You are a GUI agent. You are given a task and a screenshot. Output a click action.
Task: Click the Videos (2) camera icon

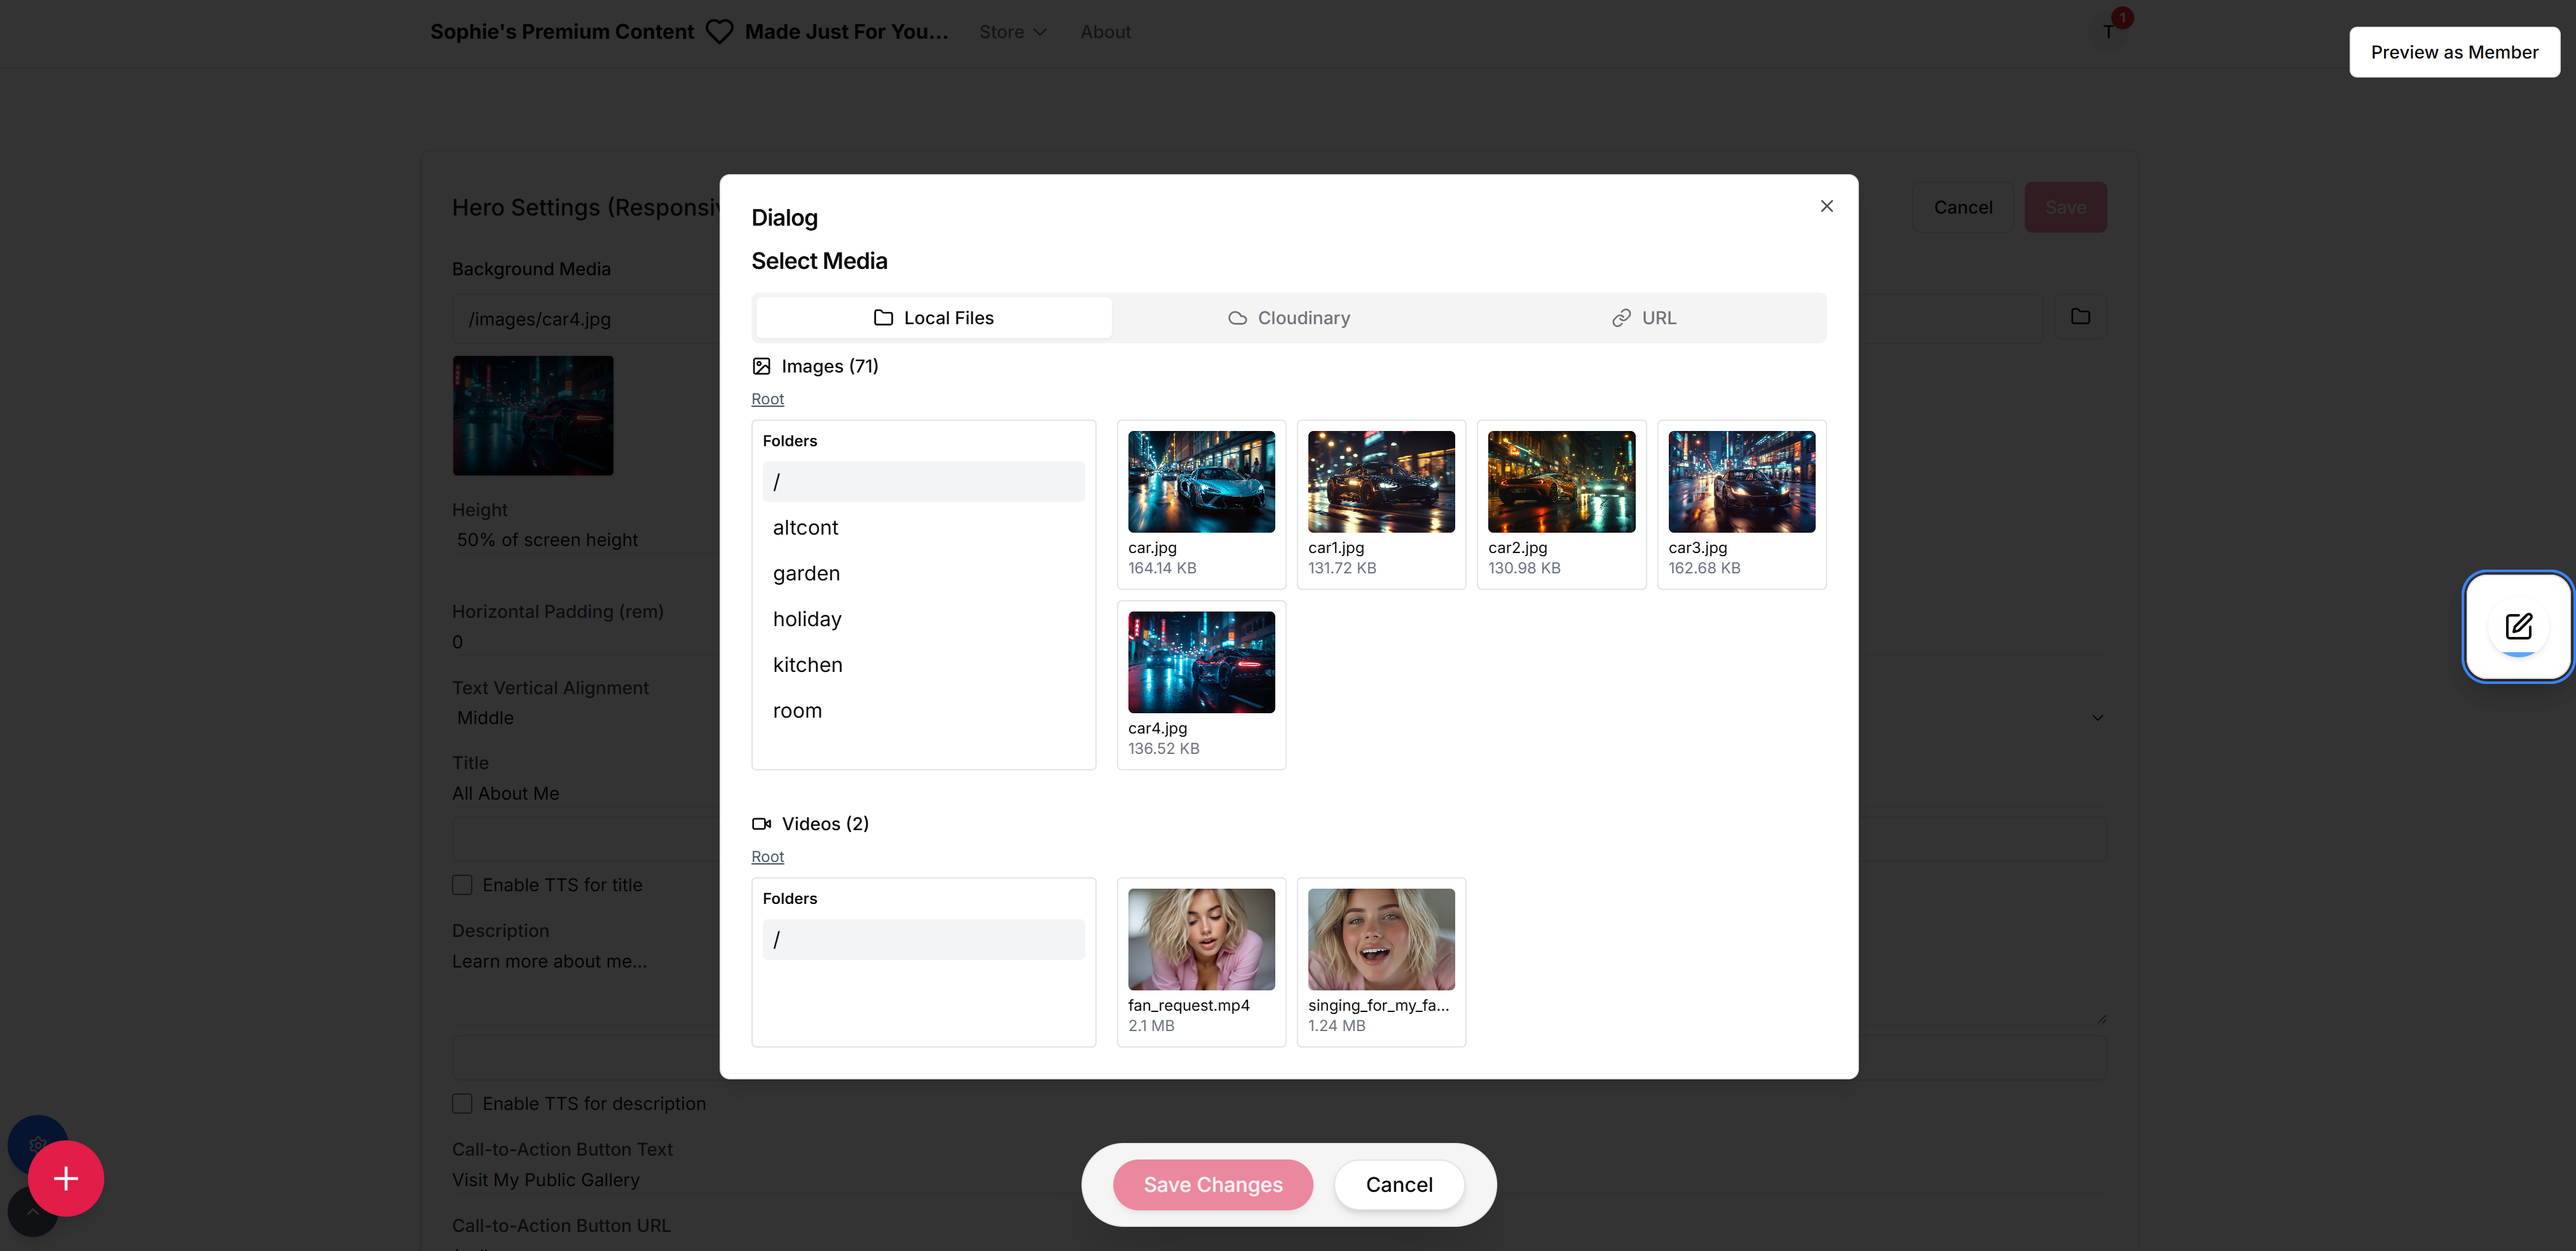pos(761,824)
